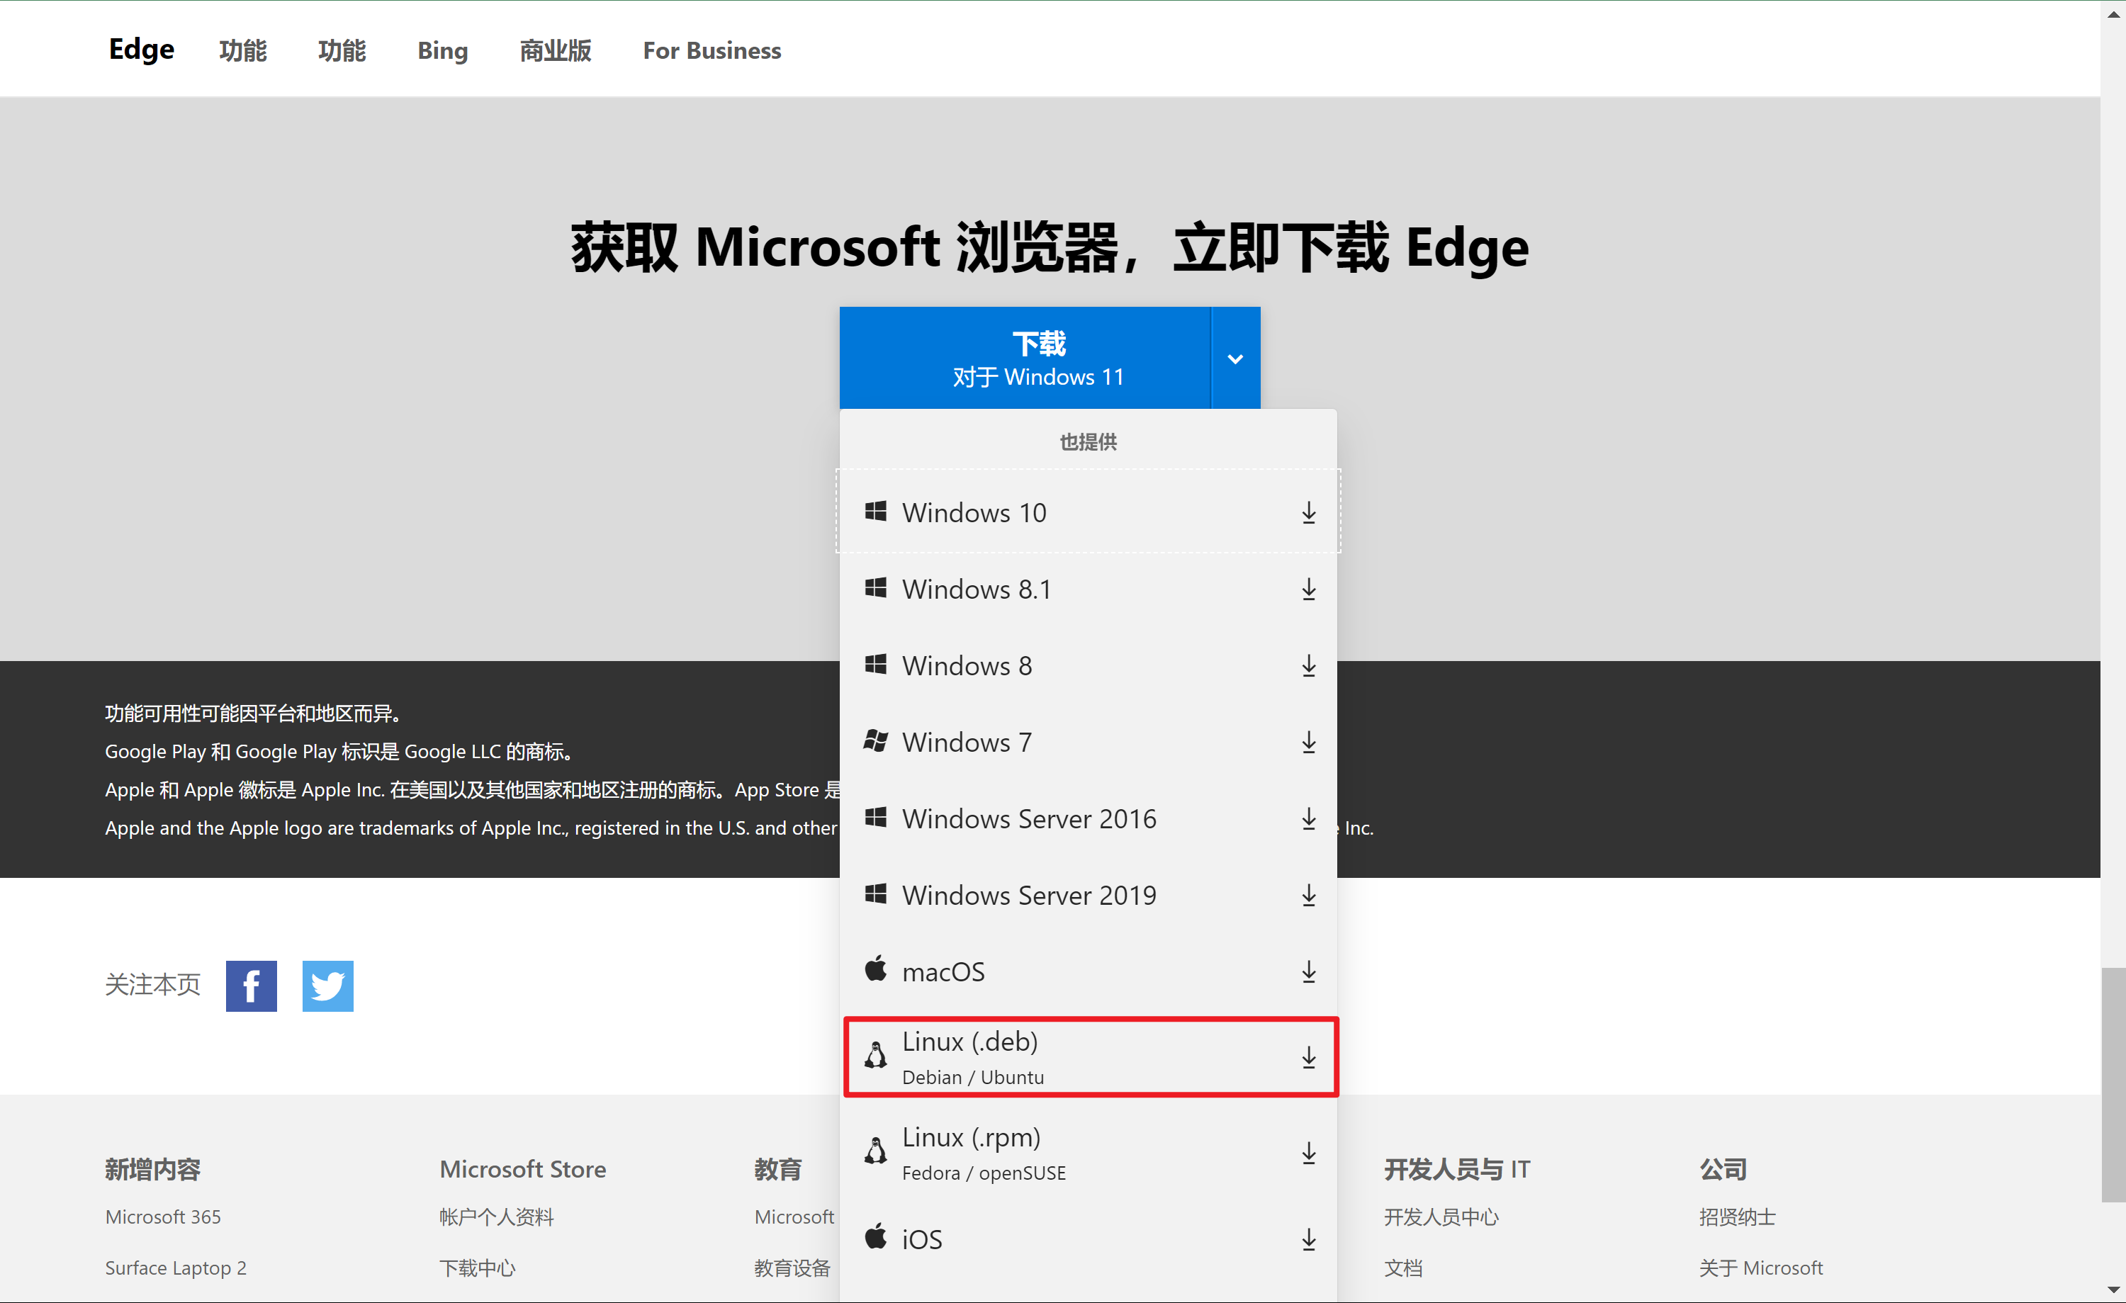This screenshot has width=2126, height=1303.
Task: Click download arrow for Linux (.rpm)
Action: [1308, 1153]
